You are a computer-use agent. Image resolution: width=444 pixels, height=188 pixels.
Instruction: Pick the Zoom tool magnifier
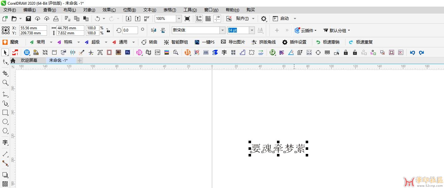pyautogui.click(x=5, y=83)
